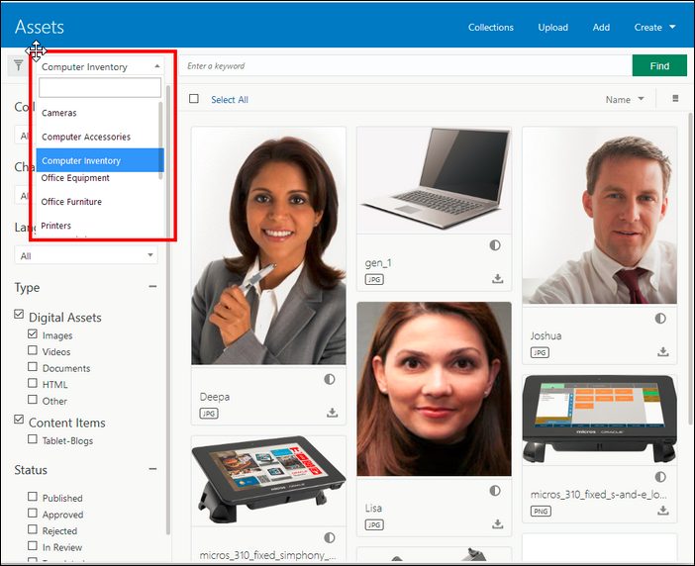Check the HTML type filter

pos(33,383)
